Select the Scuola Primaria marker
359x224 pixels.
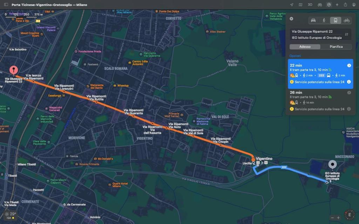[x=77, y=164]
